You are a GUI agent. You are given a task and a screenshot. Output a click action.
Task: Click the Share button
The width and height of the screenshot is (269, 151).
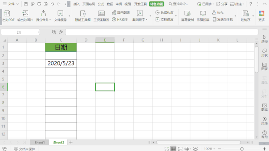[222, 4]
